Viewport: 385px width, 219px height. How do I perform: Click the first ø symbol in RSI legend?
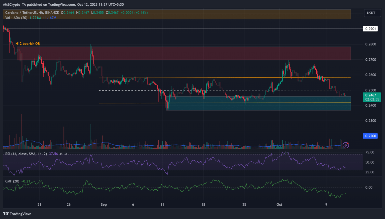click(61, 154)
